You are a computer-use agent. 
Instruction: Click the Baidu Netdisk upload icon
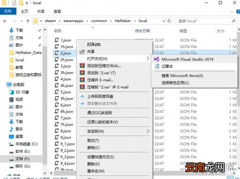(82, 96)
